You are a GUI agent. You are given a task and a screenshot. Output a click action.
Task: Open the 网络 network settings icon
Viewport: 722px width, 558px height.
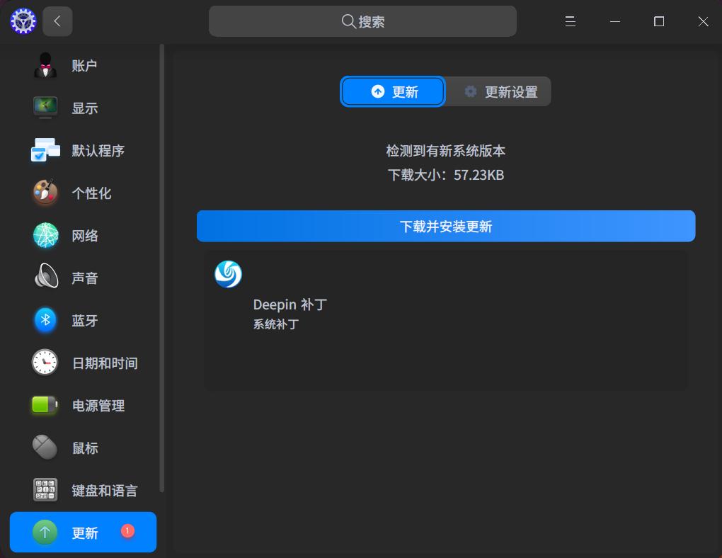click(x=45, y=235)
